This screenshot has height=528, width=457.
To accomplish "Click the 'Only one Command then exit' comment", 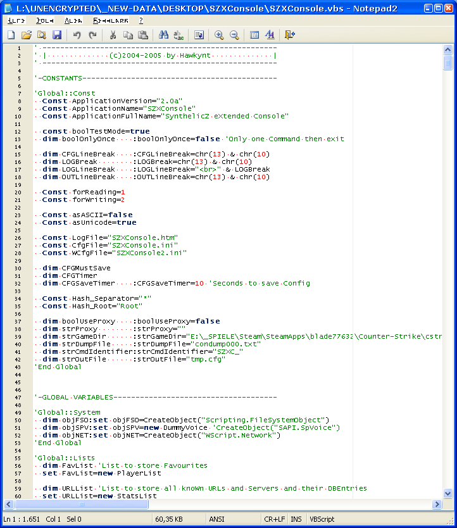I will (285, 139).
